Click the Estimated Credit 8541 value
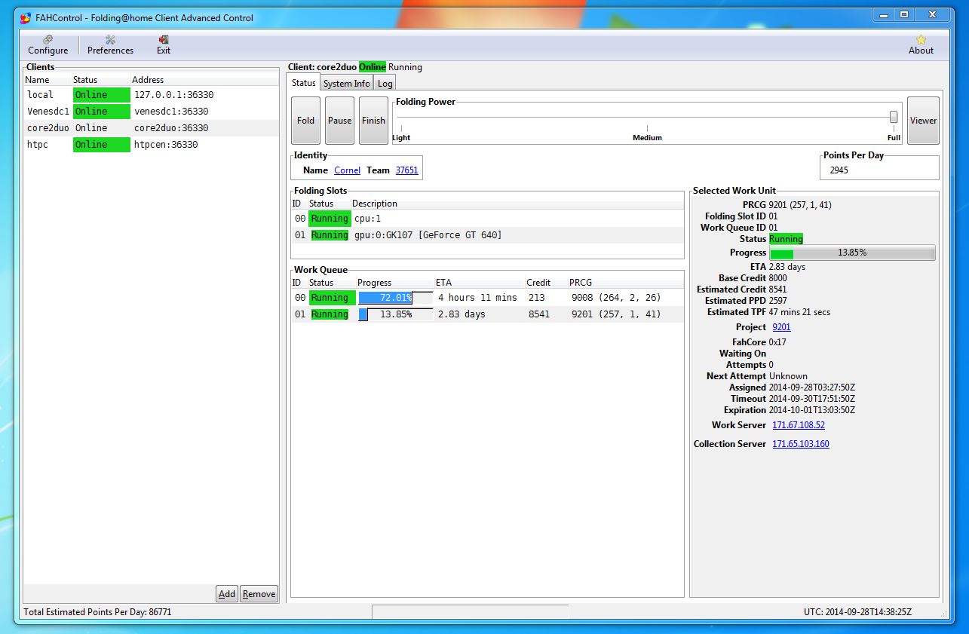969x634 pixels. [777, 289]
